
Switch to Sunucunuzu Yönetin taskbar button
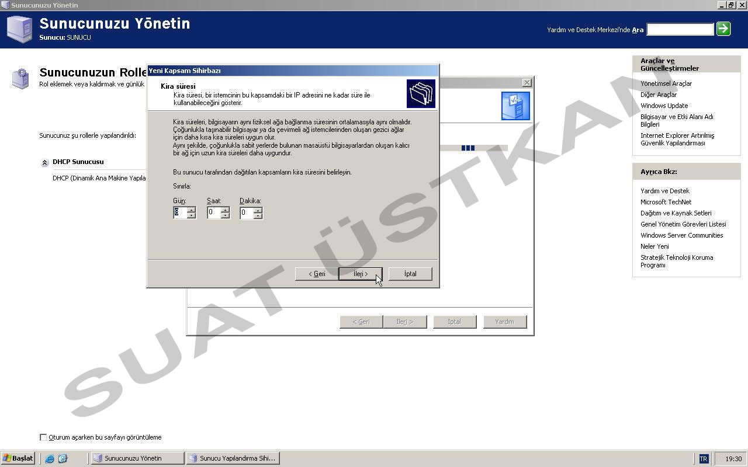coord(137,458)
